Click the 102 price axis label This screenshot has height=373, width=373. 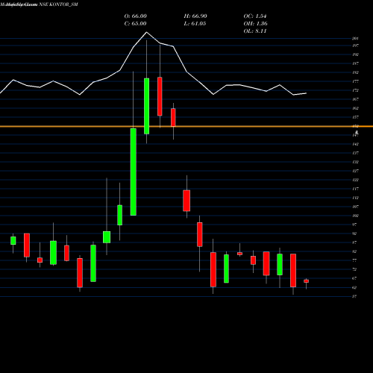pos(355,216)
